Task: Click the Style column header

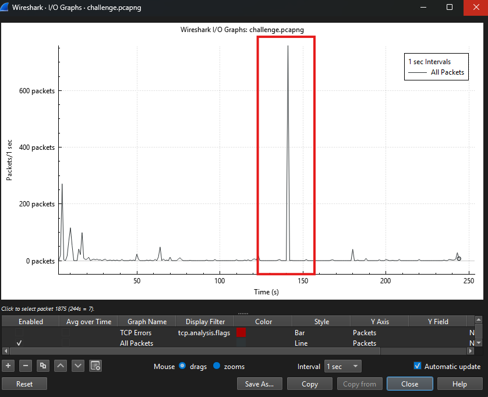Action: click(x=321, y=321)
